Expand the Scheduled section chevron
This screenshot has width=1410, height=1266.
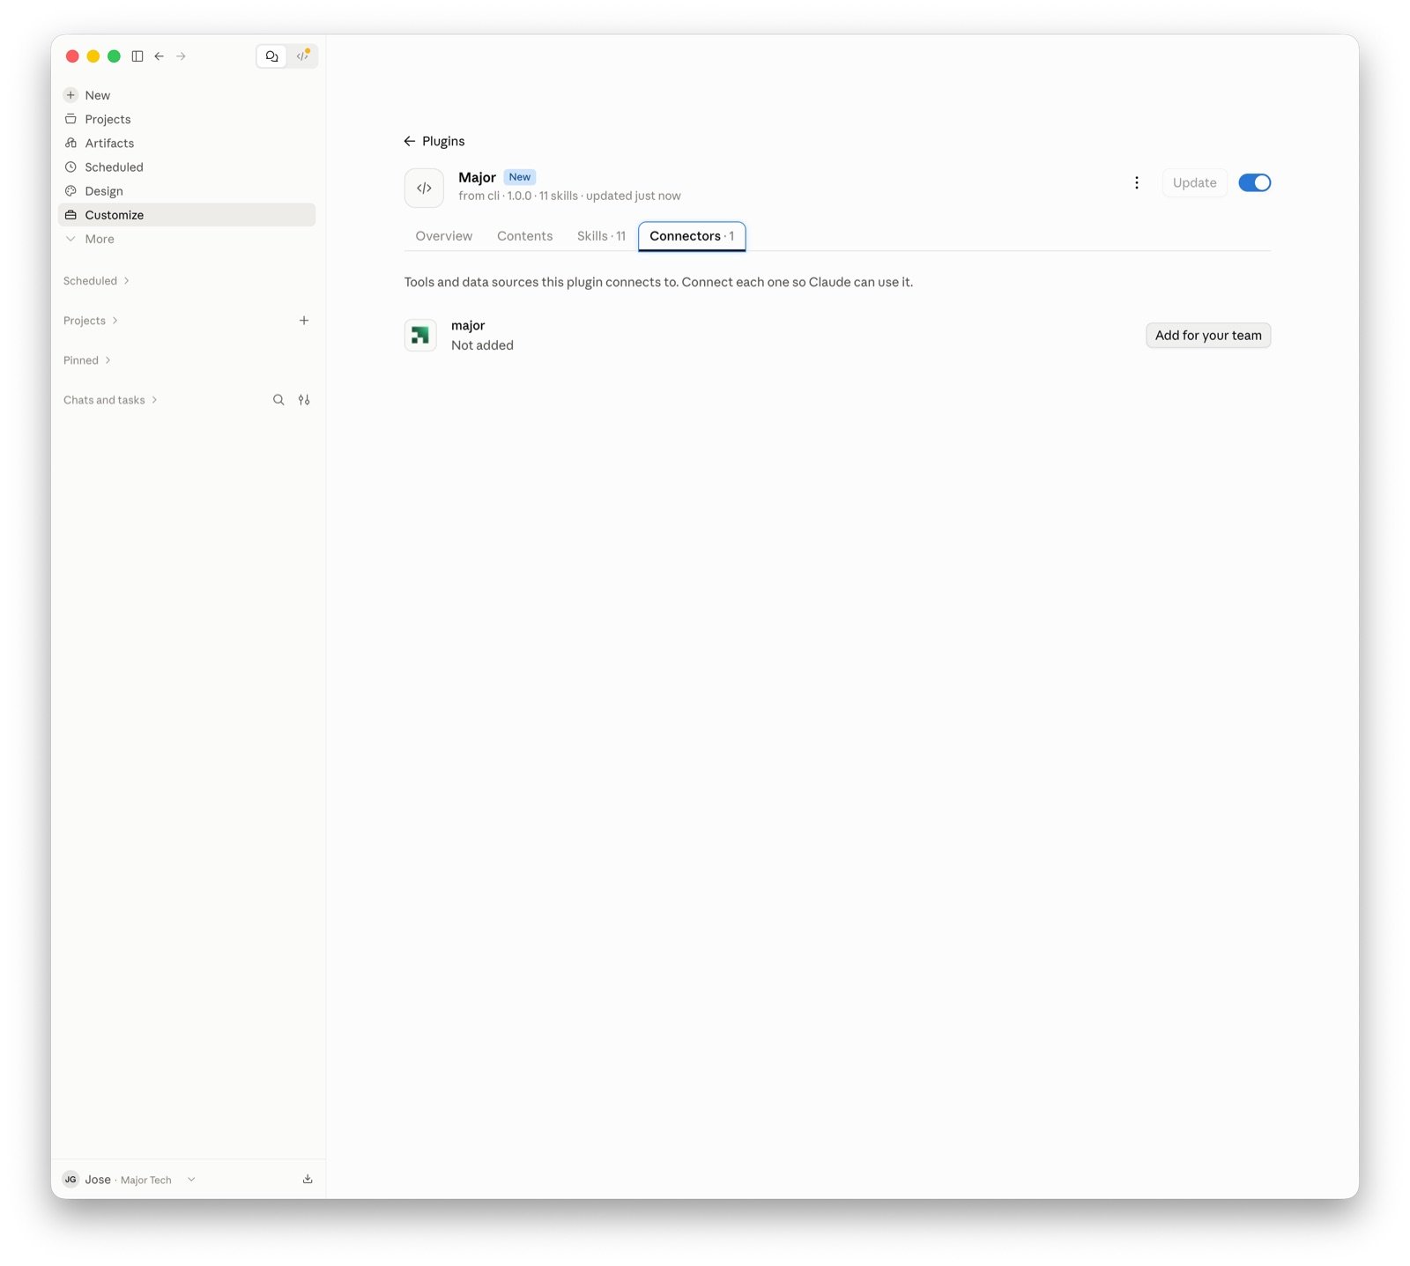(127, 281)
